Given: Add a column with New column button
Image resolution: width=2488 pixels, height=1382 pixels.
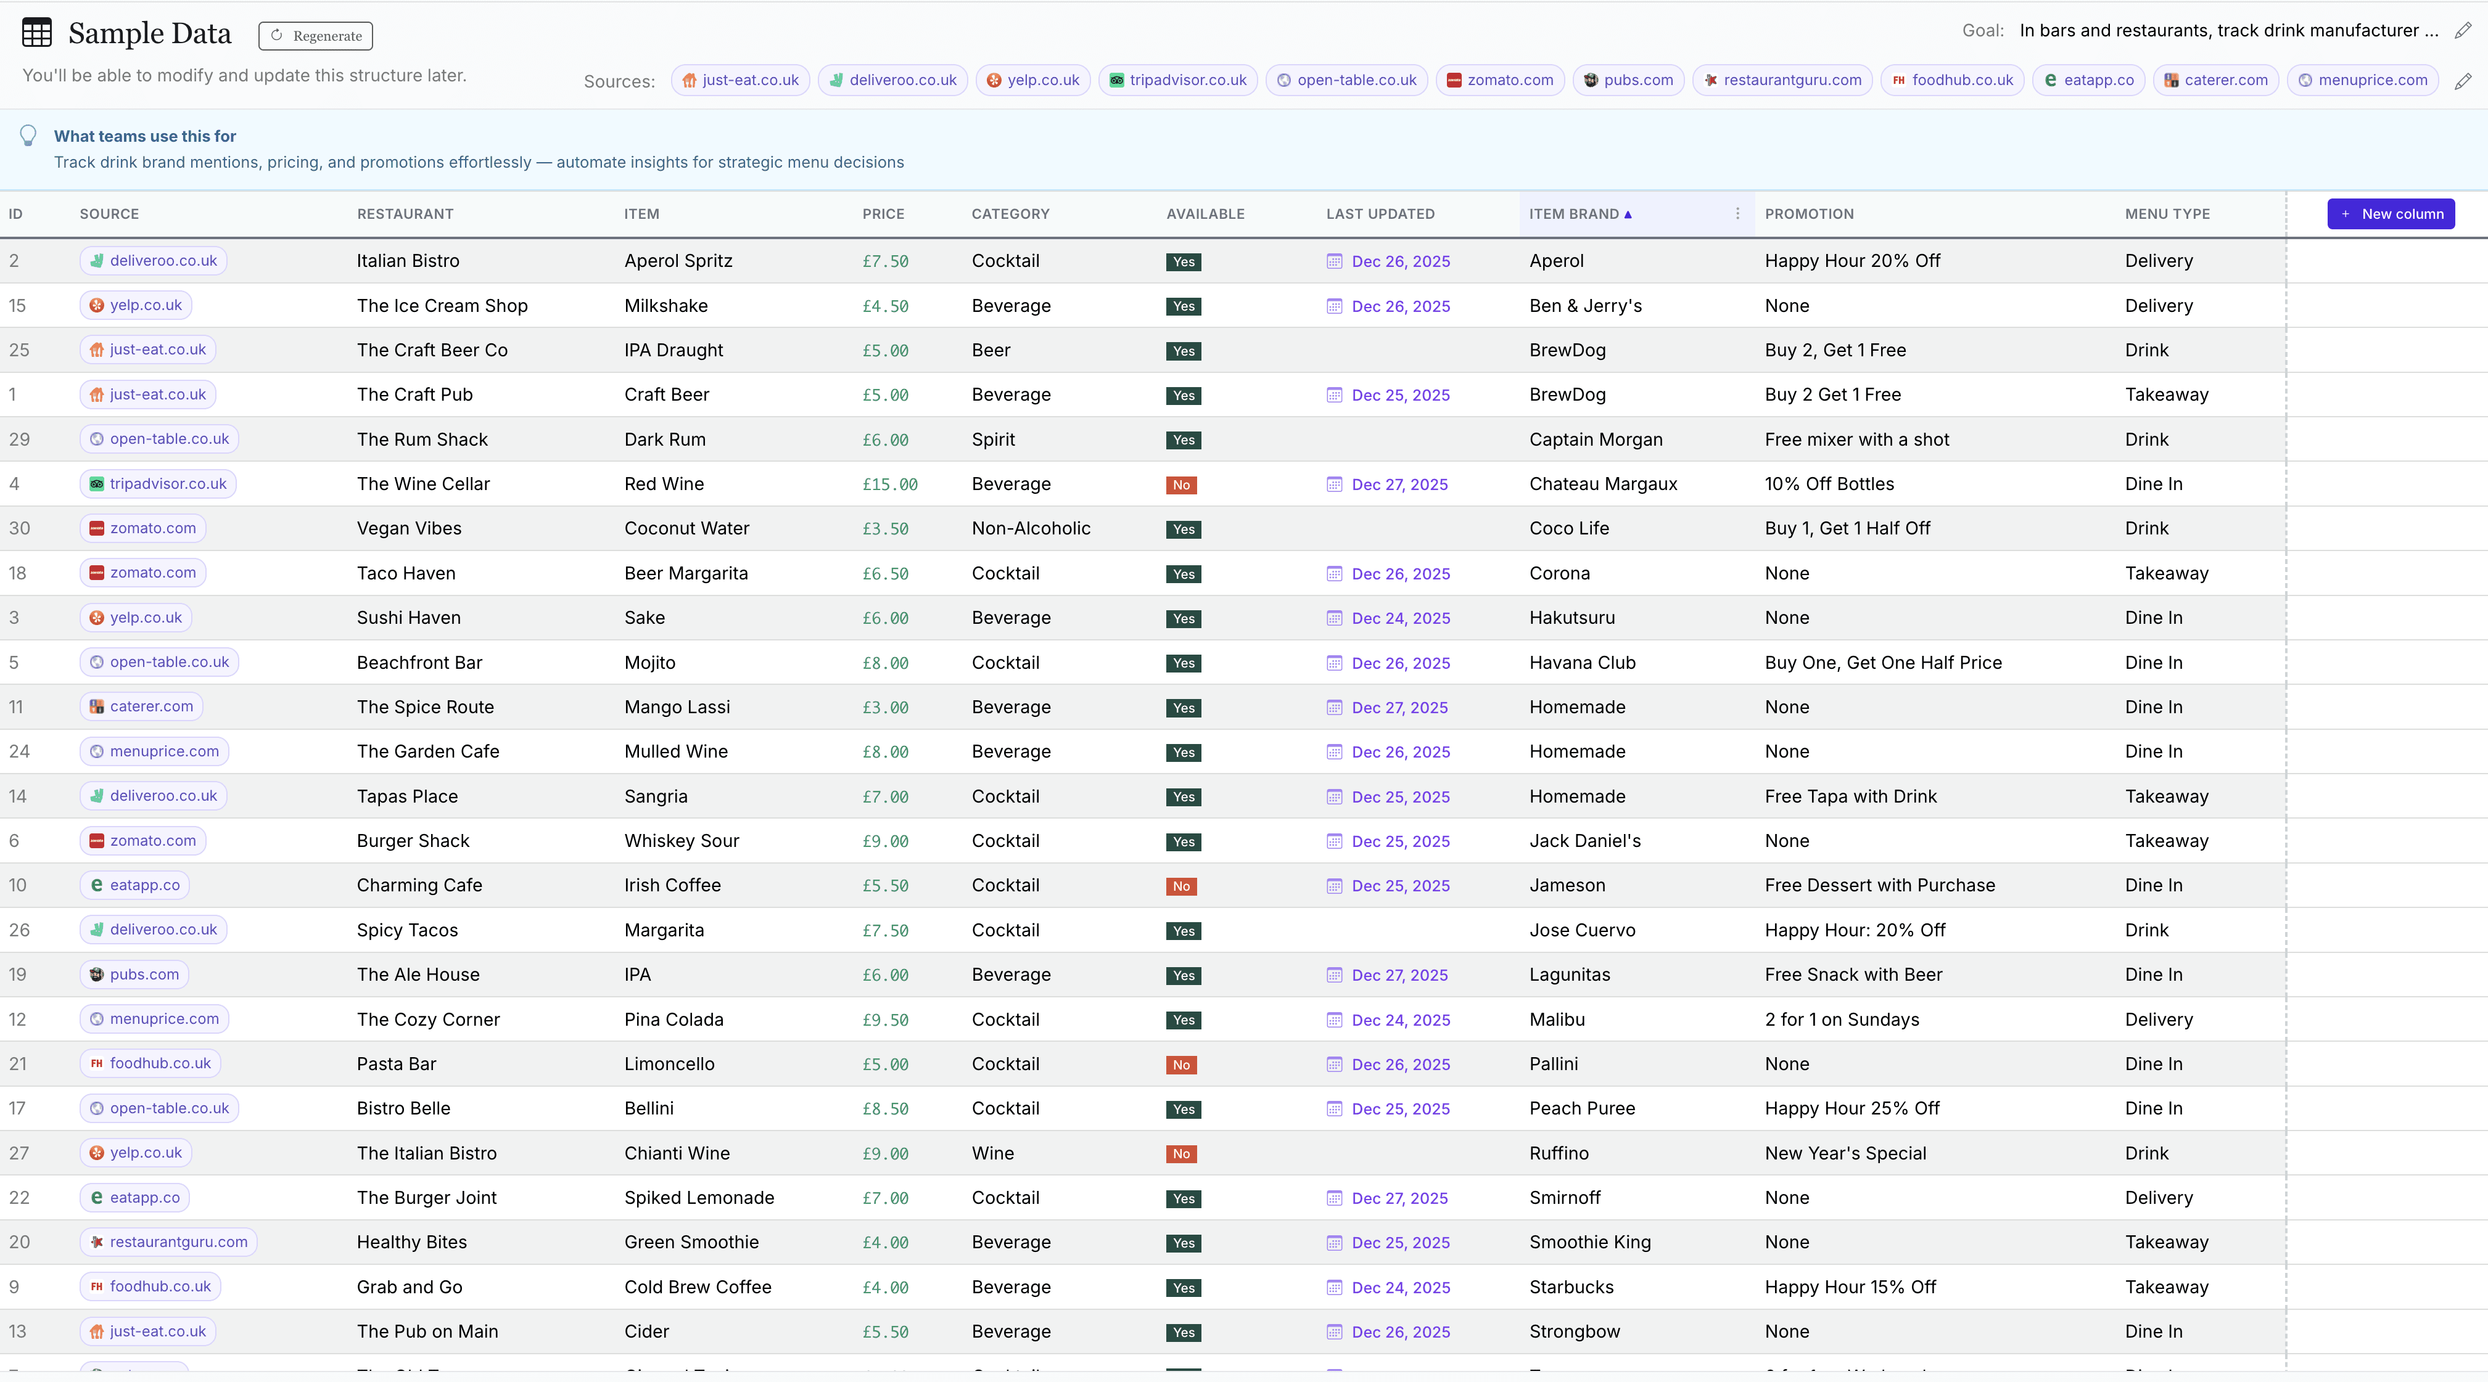Looking at the screenshot, I should [x=2391, y=215].
